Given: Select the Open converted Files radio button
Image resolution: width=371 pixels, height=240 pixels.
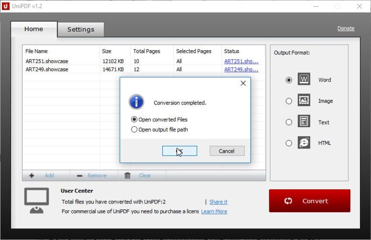Looking at the screenshot, I should [134, 120].
